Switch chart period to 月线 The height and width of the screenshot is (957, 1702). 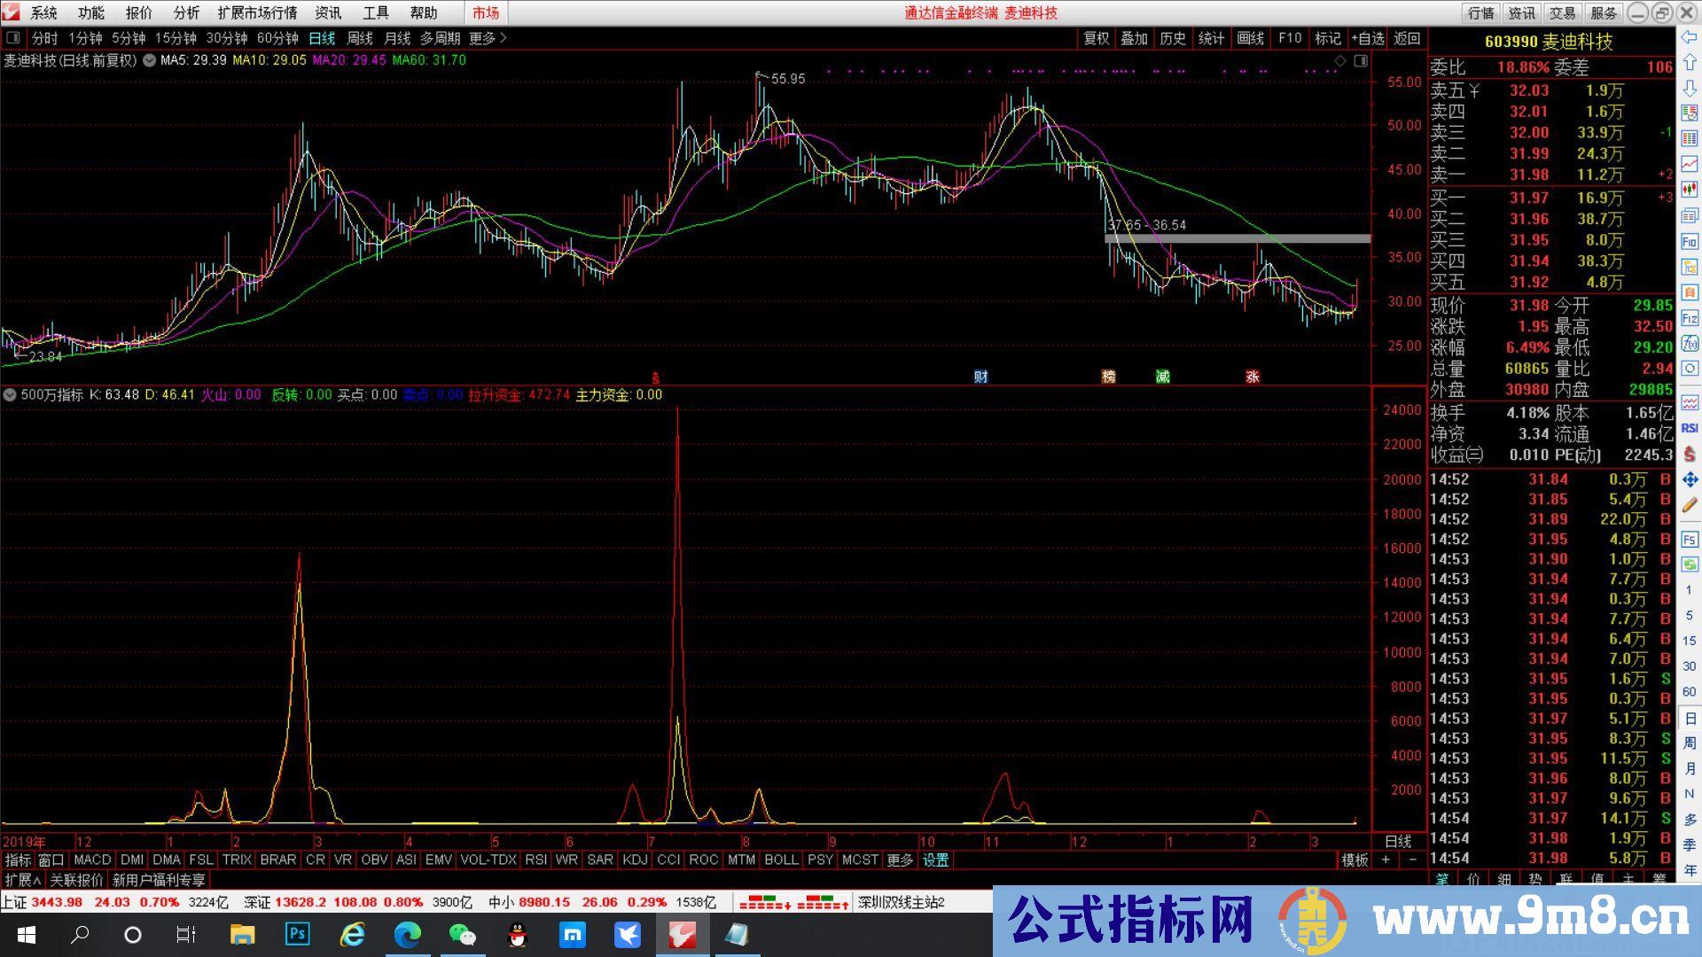(x=397, y=38)
